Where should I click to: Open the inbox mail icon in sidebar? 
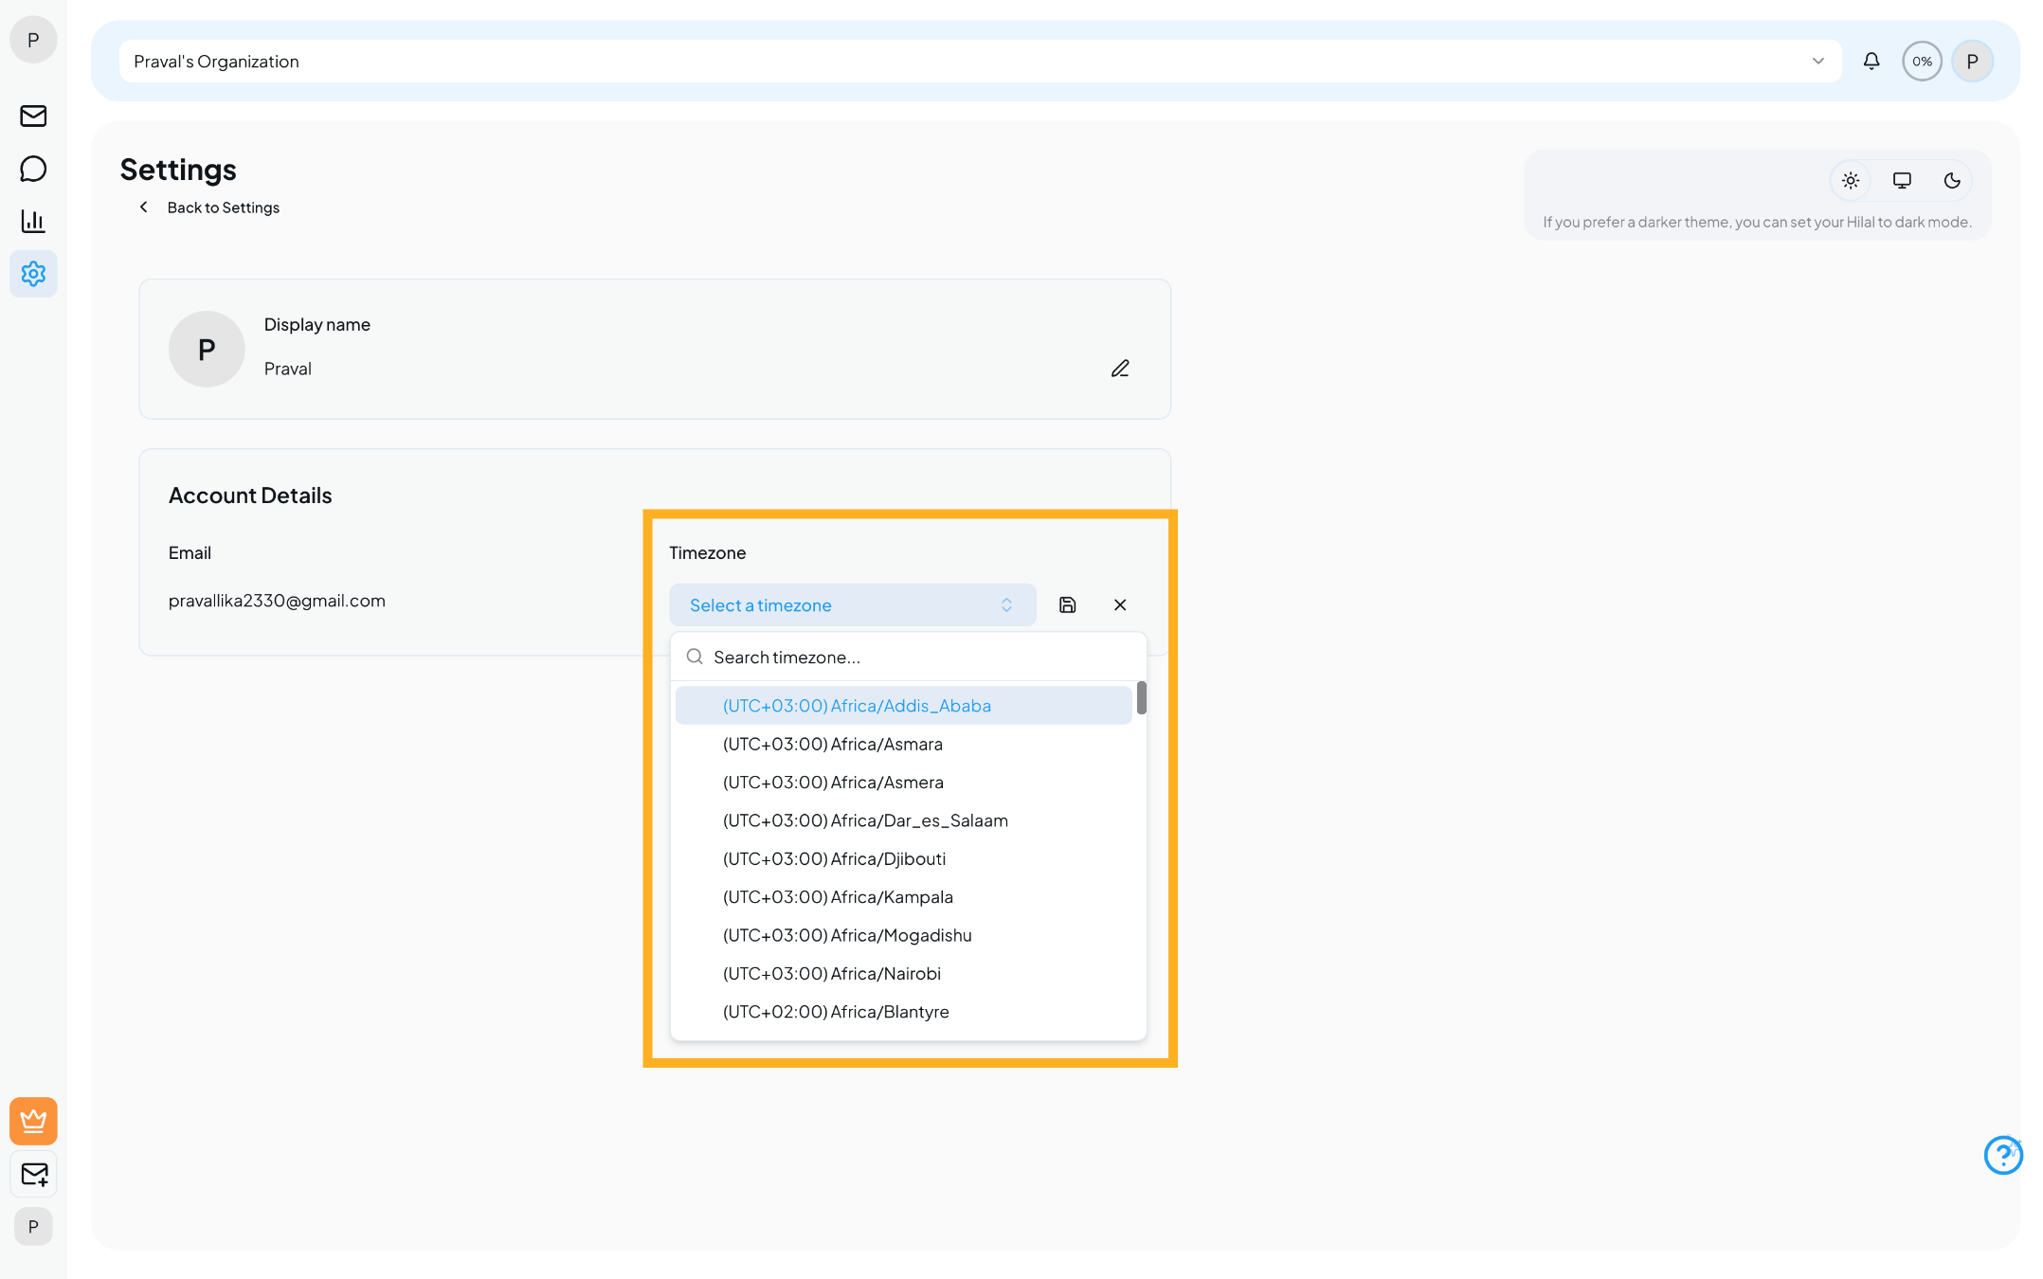point(33,116)
